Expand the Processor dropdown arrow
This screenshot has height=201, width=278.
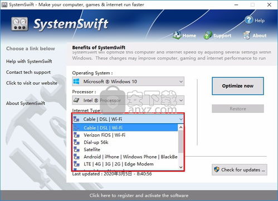pos(181,100)
